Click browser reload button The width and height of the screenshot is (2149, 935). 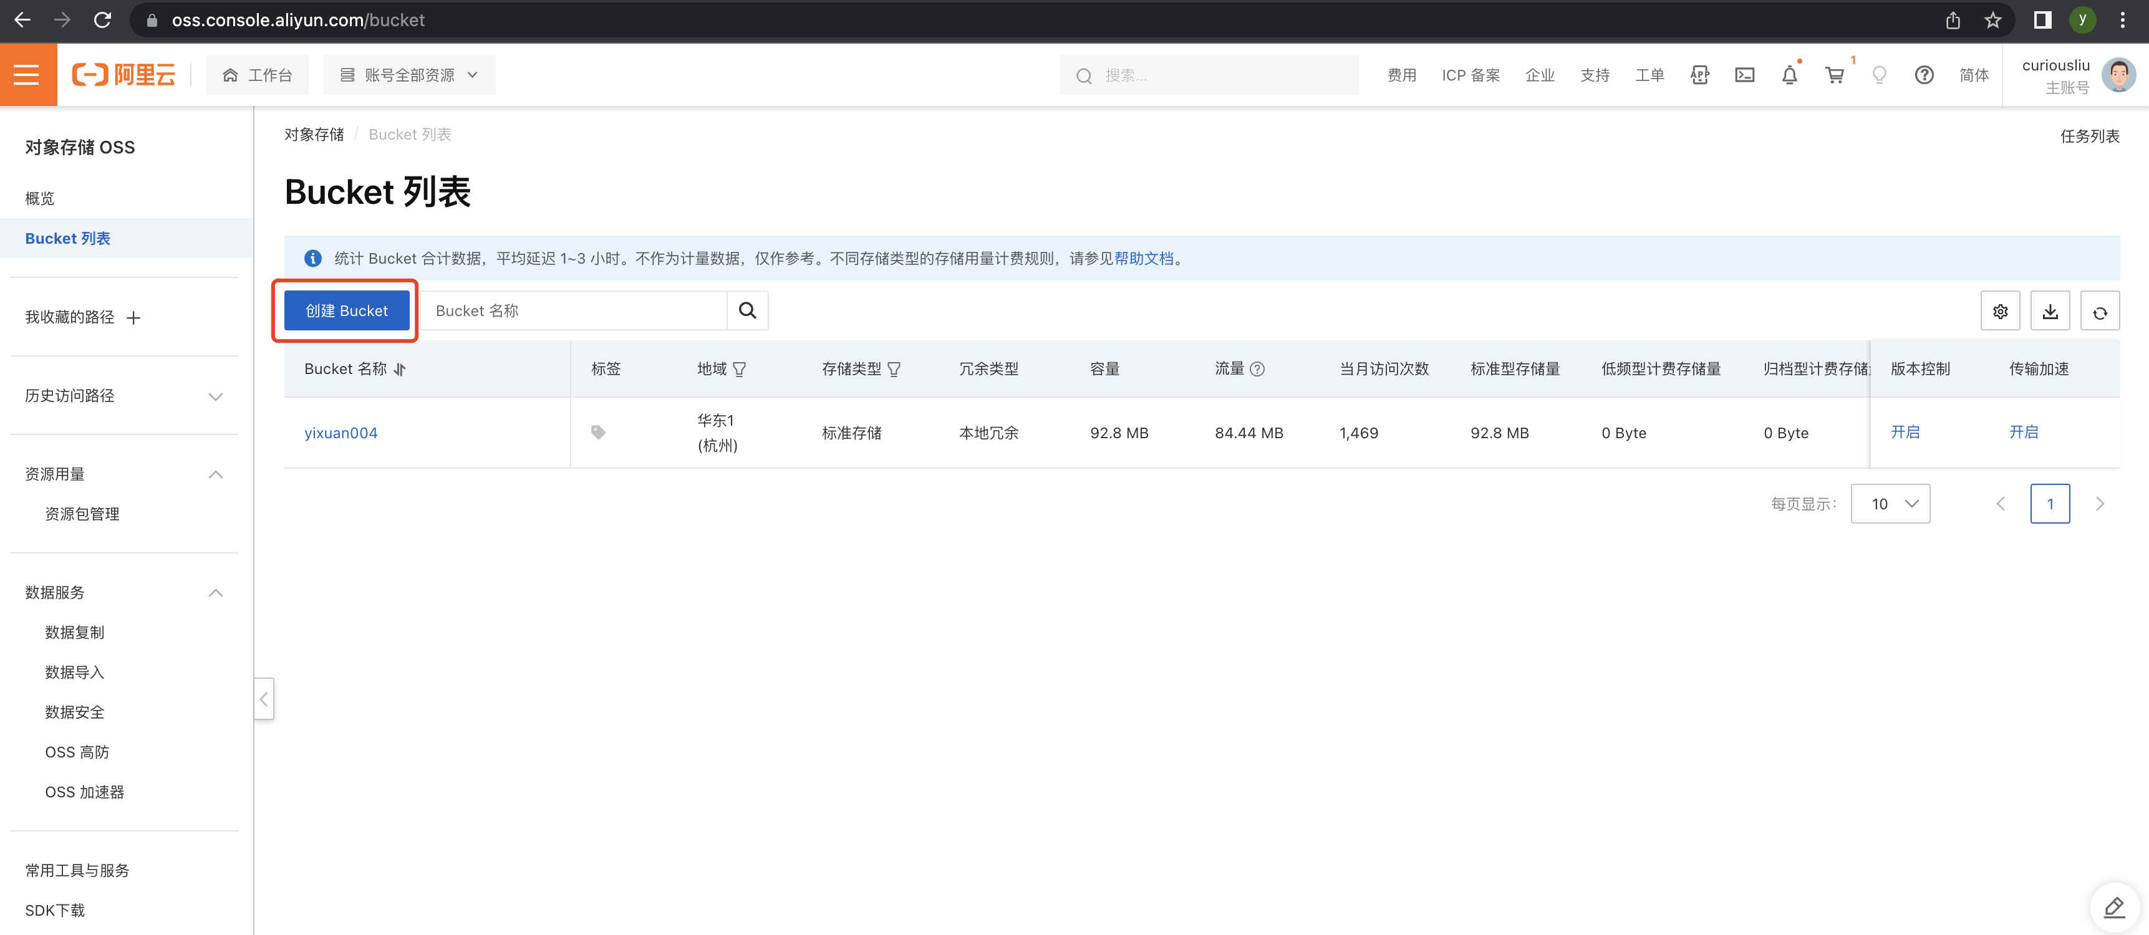[102, 20]
